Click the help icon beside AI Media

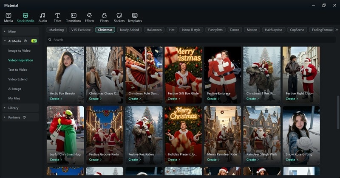point(25,41)
